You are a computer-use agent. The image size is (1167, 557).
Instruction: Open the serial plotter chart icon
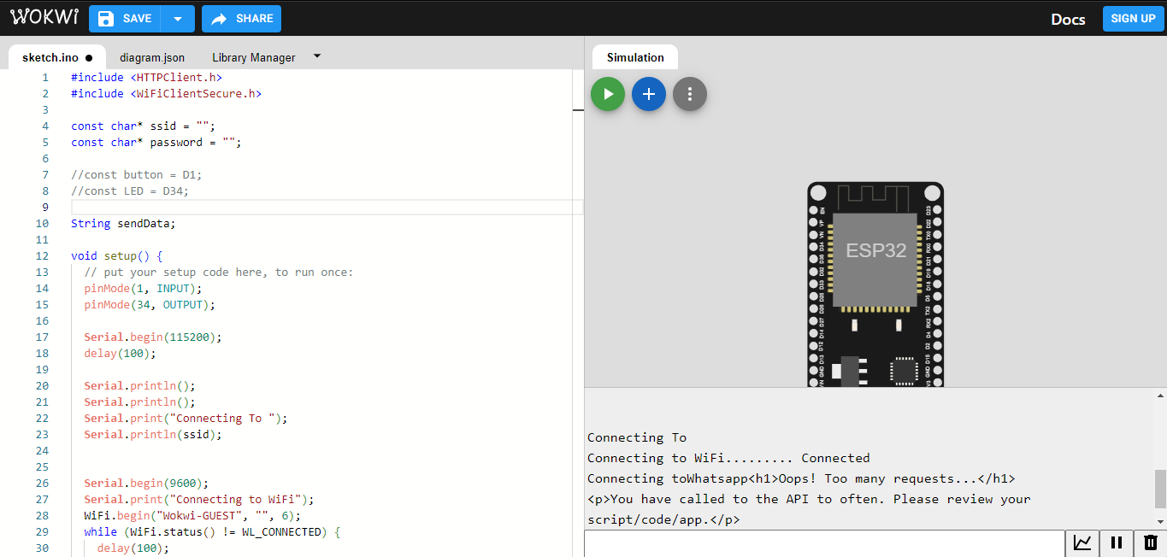(1082, 542)
